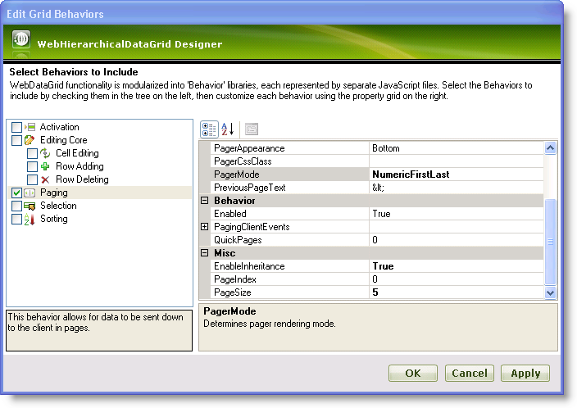Select the Paging tree label
This screenshot has height=408, width=577.
pos(54,193)
